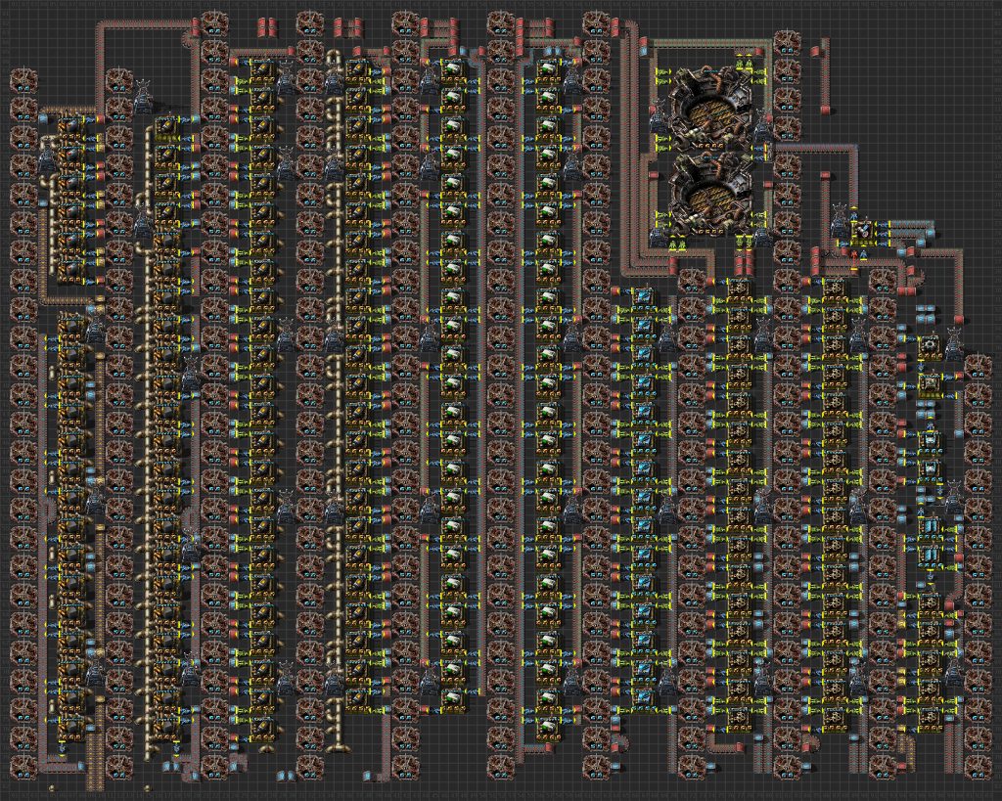
Task: Select the topmost blue circuit assembler
Action: (644, 298)
